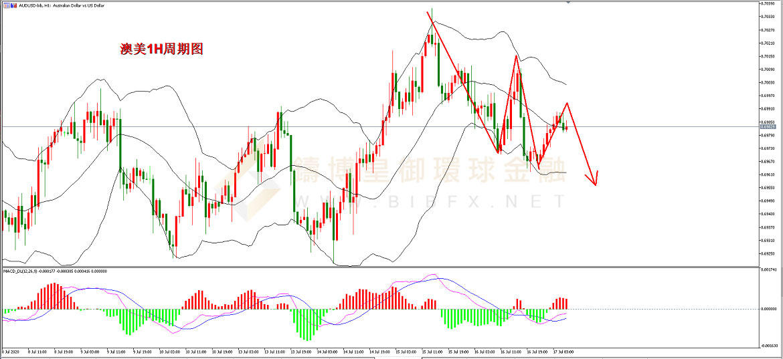Image resolution: width=783 pixels, height=359 pixels.
Task: Select the 17 Jul 03:00 time label
Action: [562, 351]
